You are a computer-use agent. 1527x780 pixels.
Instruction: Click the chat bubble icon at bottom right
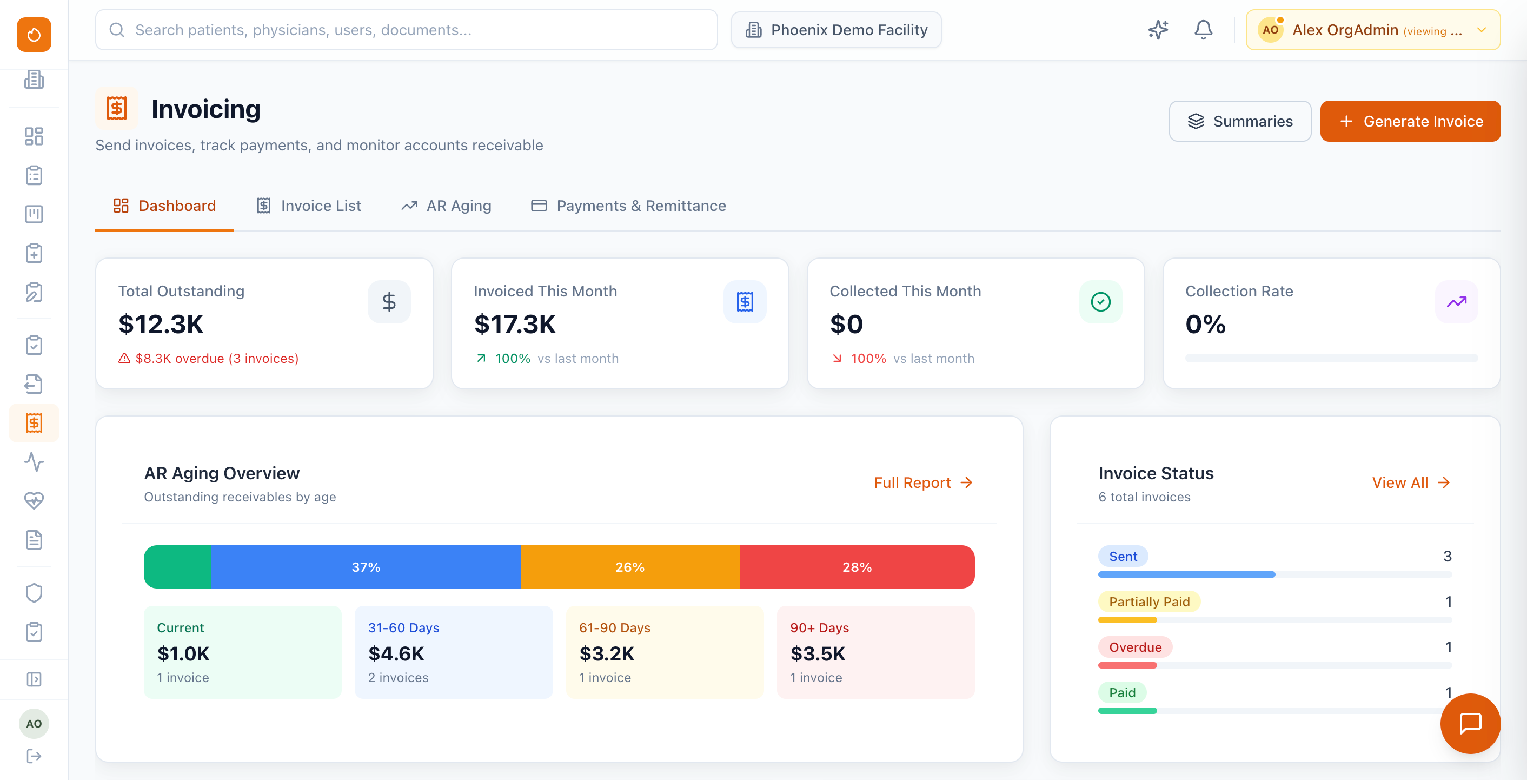click(1470, 724)
